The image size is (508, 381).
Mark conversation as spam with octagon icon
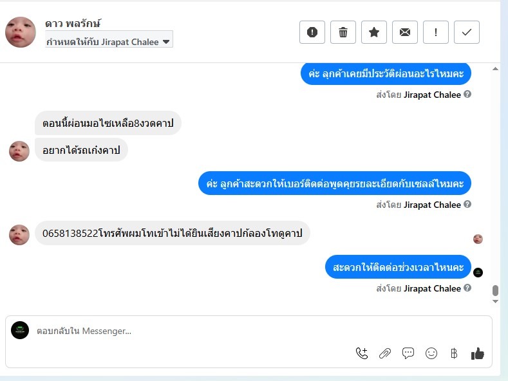click(312, 32)
